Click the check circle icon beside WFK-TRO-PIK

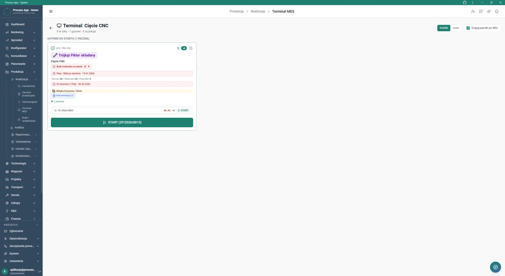point(53,48)
